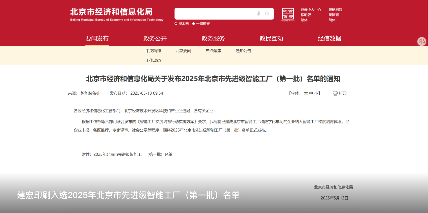Click the signature date 2025年5月13日

click(334, 198)
